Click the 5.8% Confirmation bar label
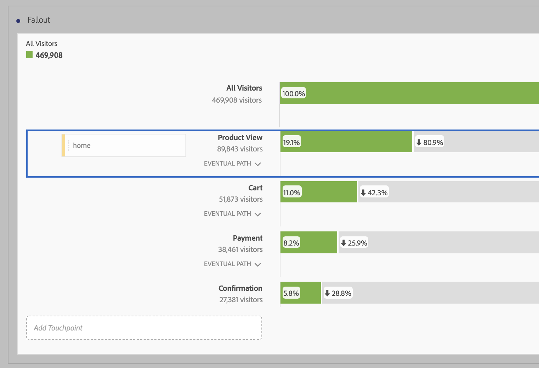The width and height of the screenshot is (539, 368). click(x=291, y=293)
